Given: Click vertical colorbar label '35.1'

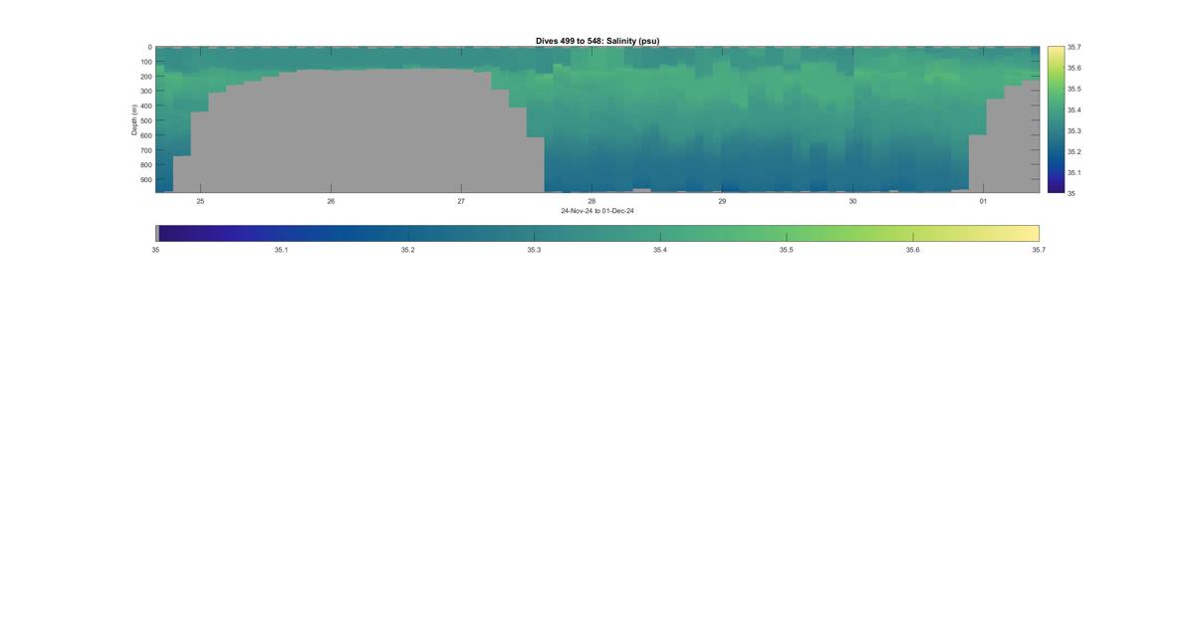Looking at the screenshot, I should coord(1075,172).
